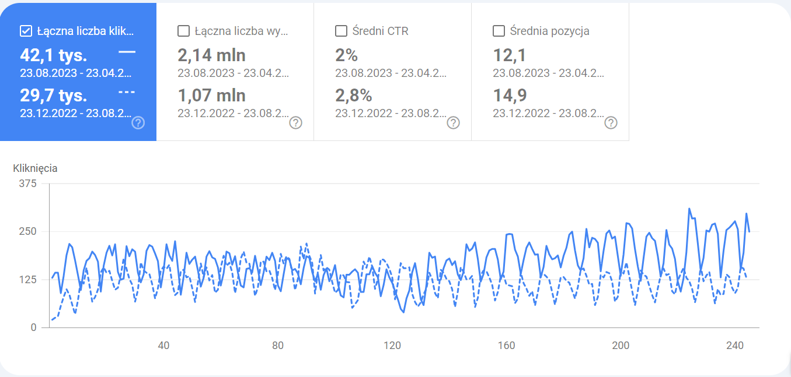The height and width of the screenshot is (377, 791).
Task: Click the Kliknięcia axis title
Action: click(x=35, y=168)
